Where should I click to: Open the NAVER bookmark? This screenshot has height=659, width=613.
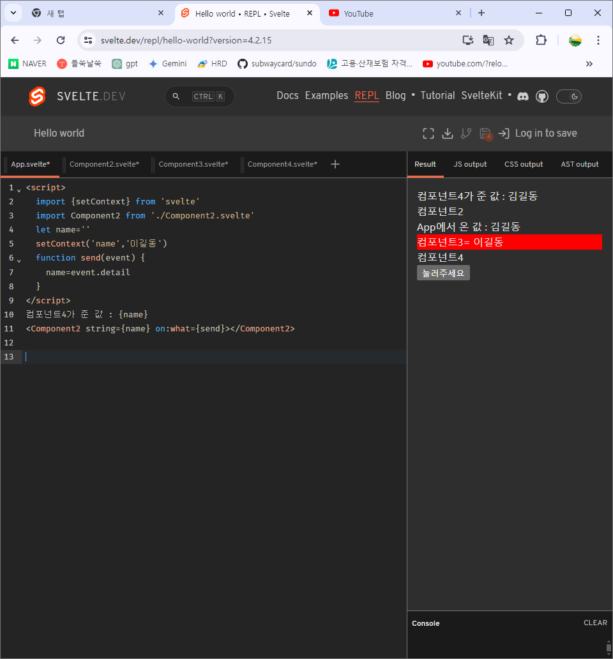click(x=27, y=64)
